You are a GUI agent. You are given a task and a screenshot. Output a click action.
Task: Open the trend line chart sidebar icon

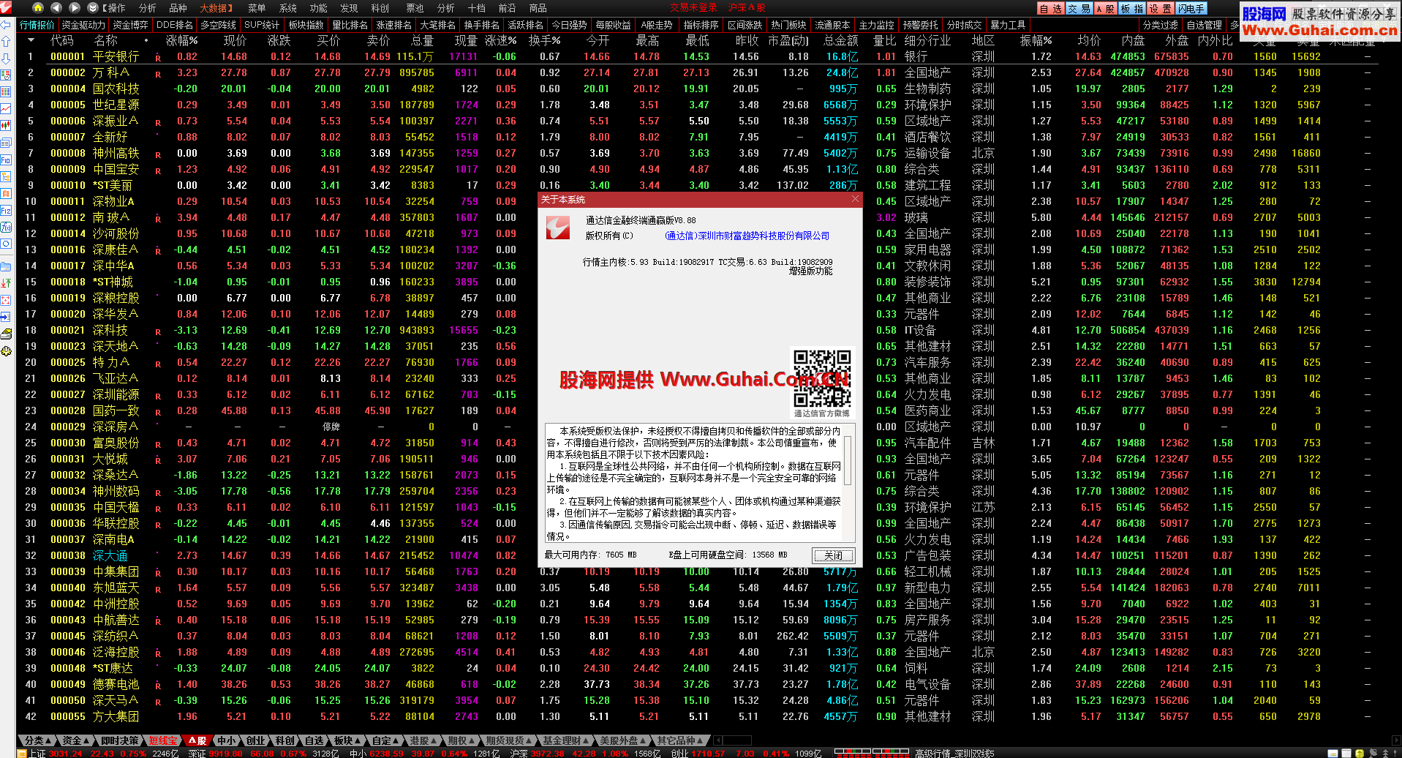click(6, 108)
